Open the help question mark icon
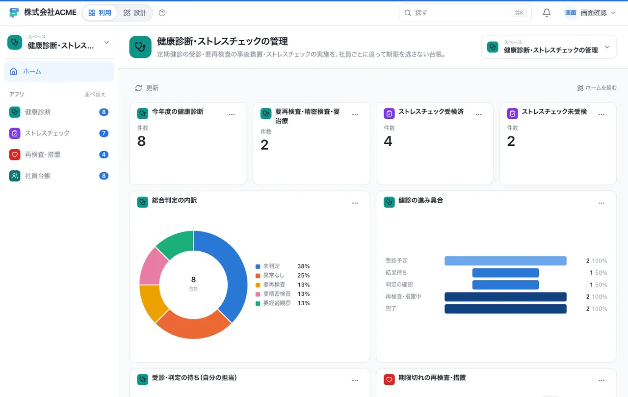Image resolution: width=628 pixels, height=397 pixels. pyautogui.click(x=162, y=13)
